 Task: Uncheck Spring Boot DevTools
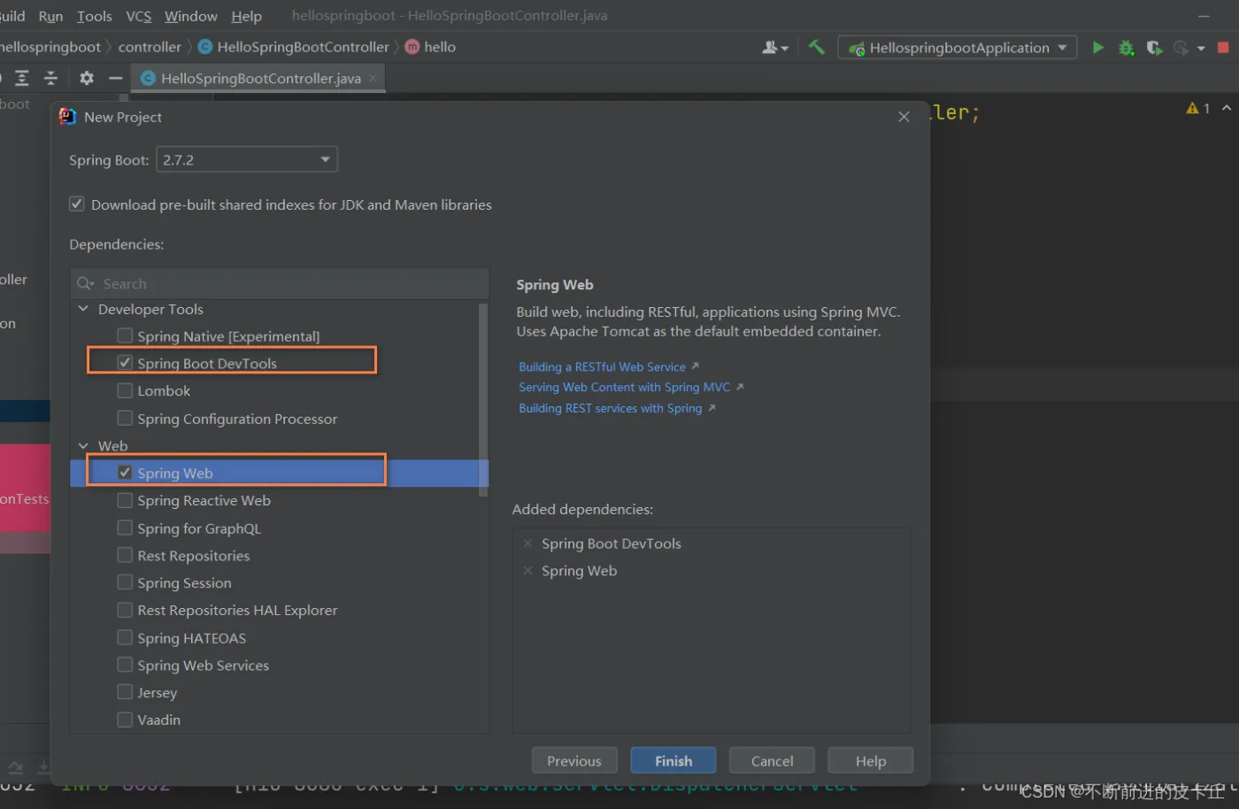[125, 363]
